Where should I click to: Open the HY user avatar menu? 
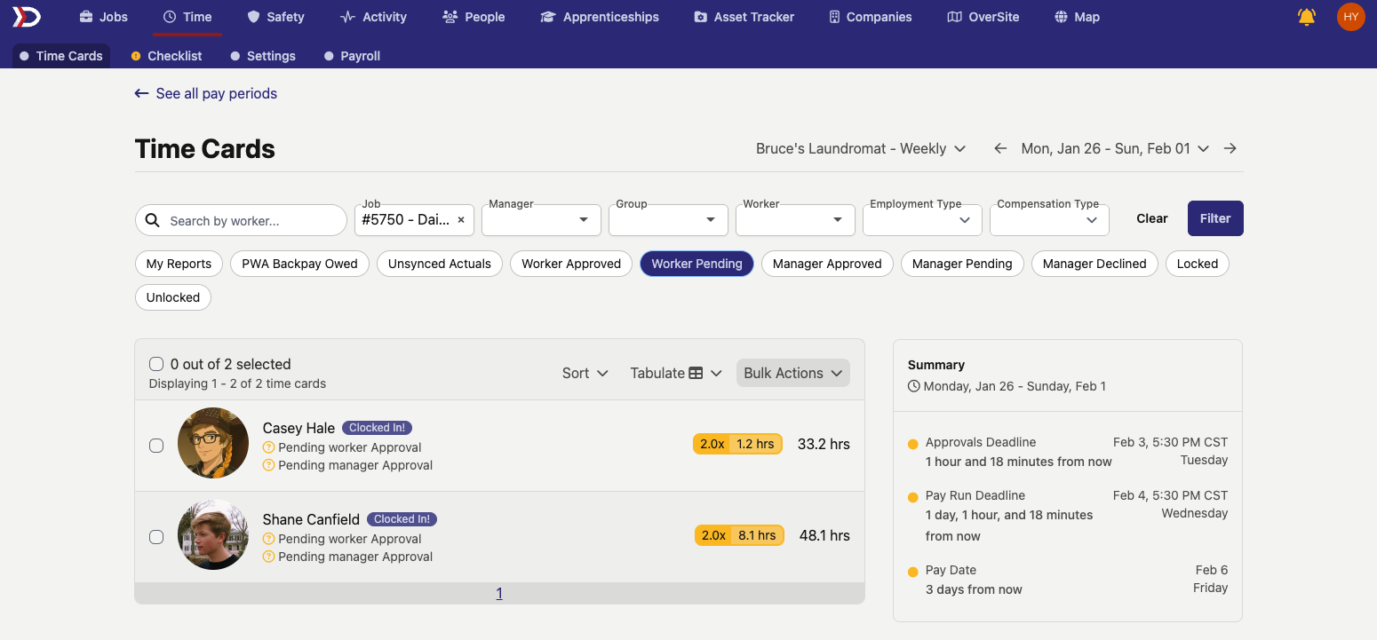coord(1350,17)
